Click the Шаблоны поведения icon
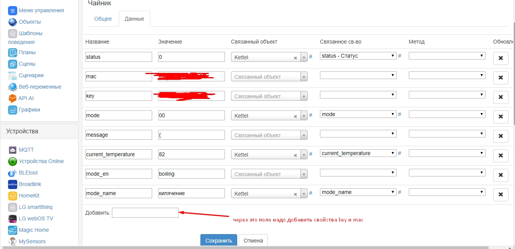 13,33
